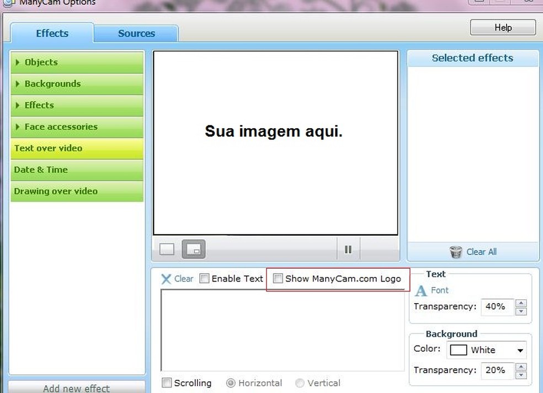Expand the Effects category arrow in sidebar
The image size is (543, 393).
pos(18,105)
